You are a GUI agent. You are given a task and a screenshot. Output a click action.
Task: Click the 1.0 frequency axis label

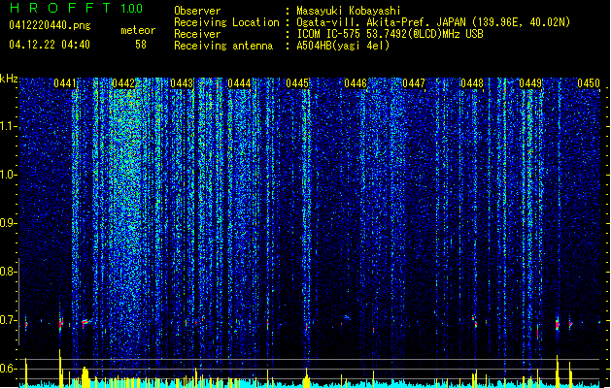click(9, 175)
